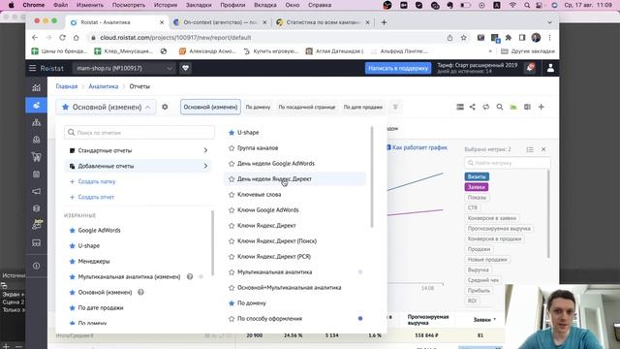This screenshot has height=349, width=620.
Task: Favorite the Ключи Google AdWords star
Action: point(232,210)
